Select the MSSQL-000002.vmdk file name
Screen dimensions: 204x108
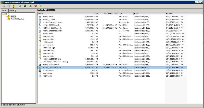click(51, 65)
